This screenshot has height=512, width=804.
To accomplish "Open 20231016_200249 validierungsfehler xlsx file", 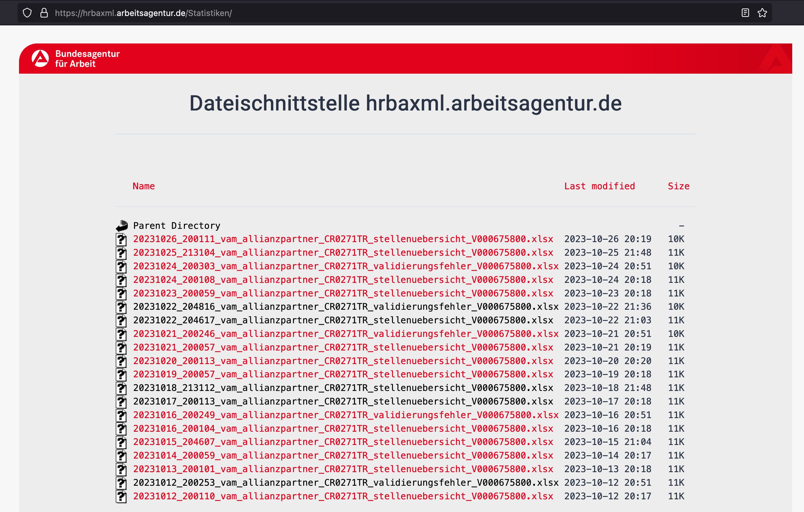I will tap(346, 415).
